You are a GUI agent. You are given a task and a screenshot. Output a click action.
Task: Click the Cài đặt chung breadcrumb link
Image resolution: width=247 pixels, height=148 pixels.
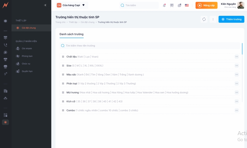[x=87, y=22]
